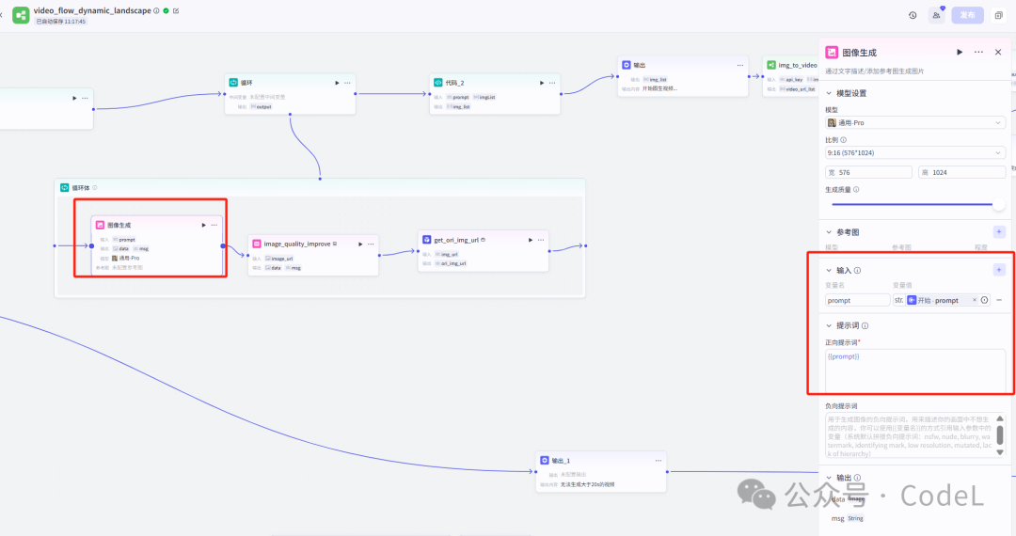Click the info icon beside 循环体
Screen dimensions: 1016x536
[x=95, y=188]
